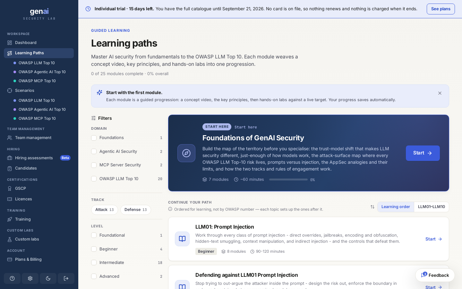Click the Learning Paths sidebar icon
Screen dimensions: 462x289
10,53
